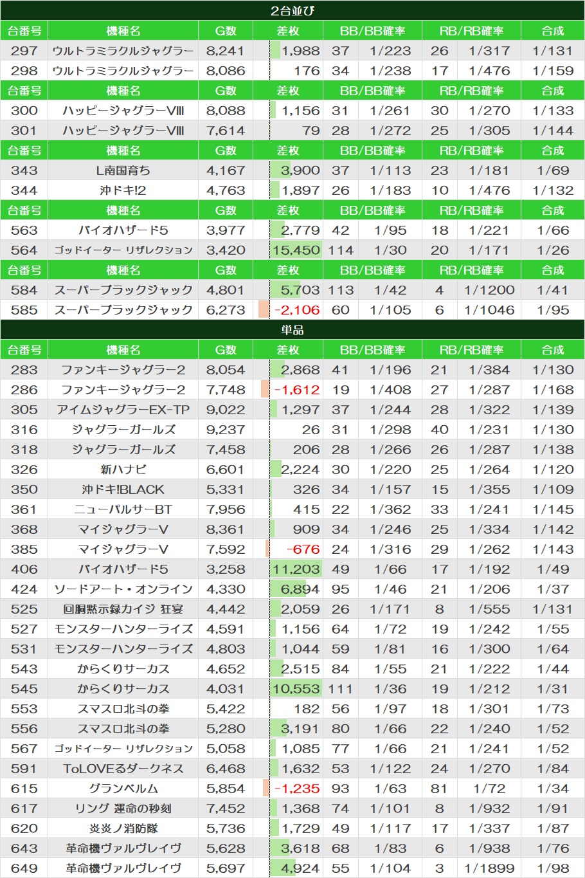The width and height of the screenshot is (585, 878).
Task: Click negative 差枚 value -676
Action: point(303,549)
